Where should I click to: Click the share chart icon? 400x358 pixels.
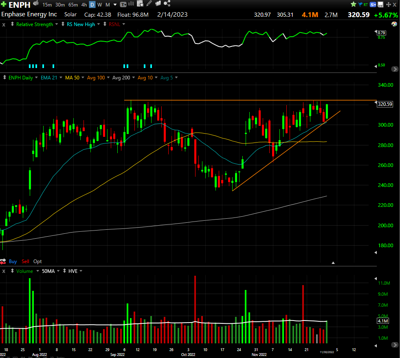click(x=167, y=3)
